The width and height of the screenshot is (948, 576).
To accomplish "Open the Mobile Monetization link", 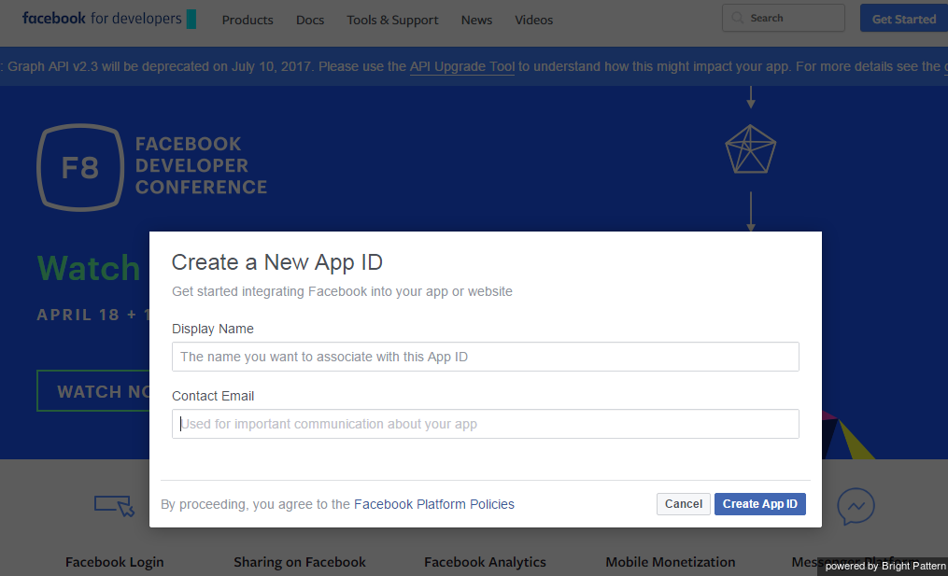I will tap(671, 562).
